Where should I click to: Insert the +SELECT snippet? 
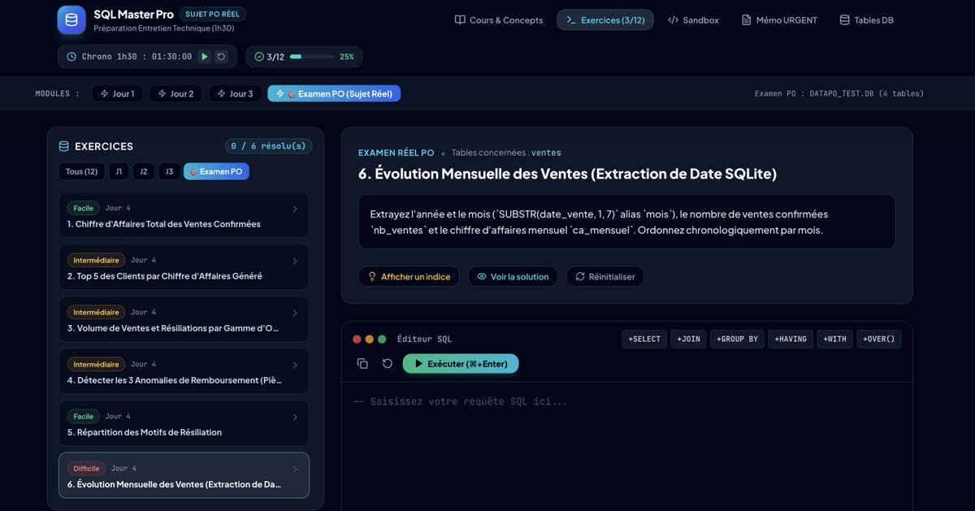click(644, 339)
